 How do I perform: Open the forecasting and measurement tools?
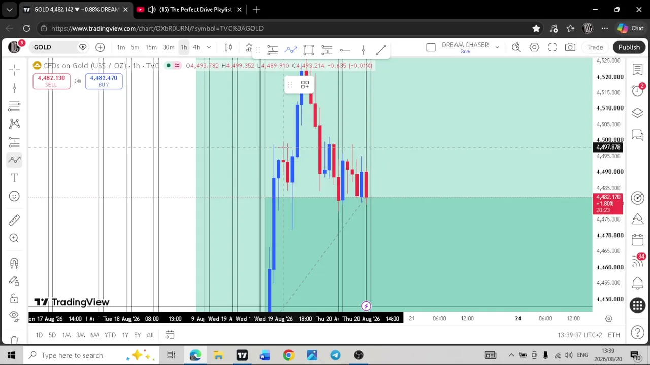[x=14, y=142]
